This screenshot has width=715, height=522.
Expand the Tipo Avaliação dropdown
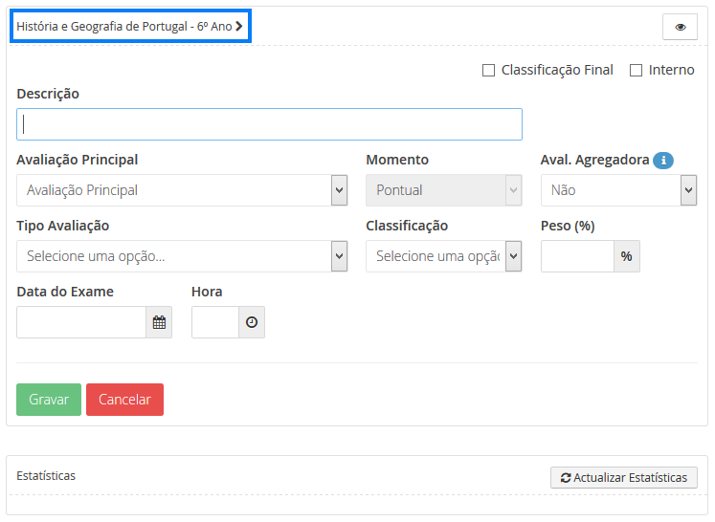[x=182, y=256]
